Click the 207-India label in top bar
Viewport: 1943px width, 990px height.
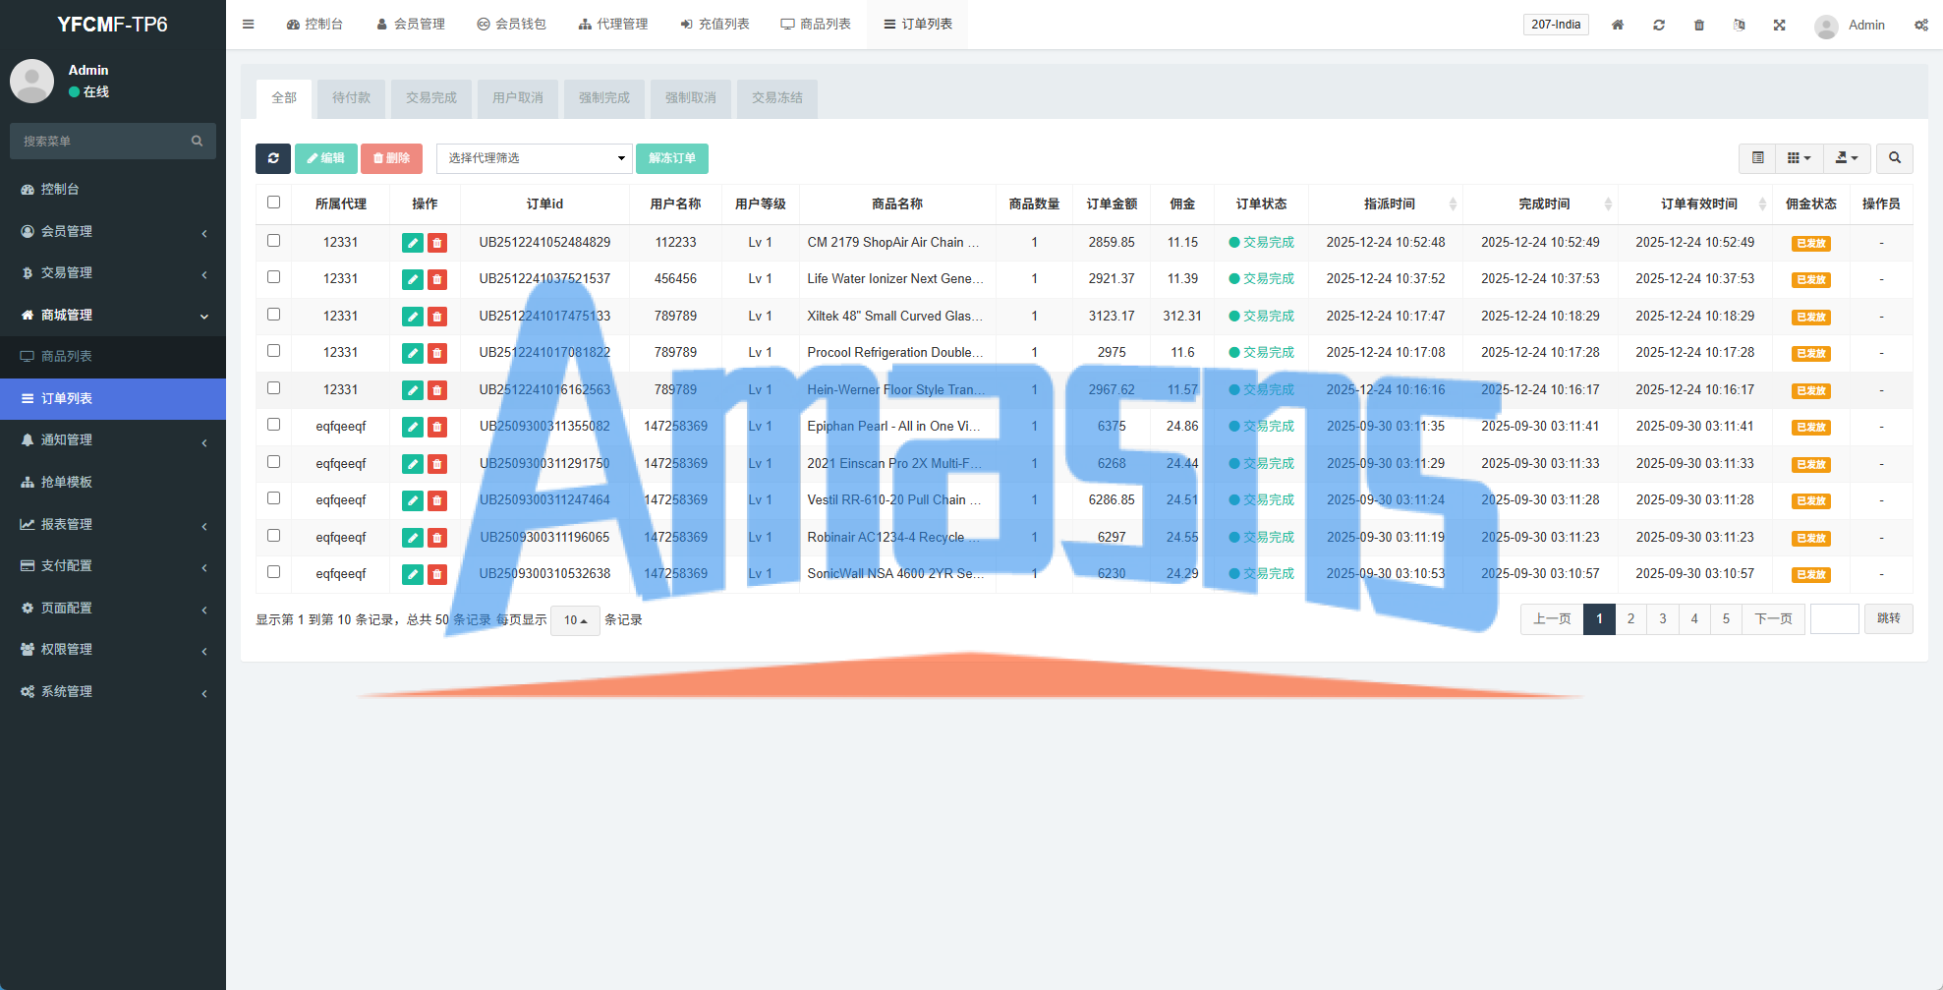click(x=1556, y=25)
